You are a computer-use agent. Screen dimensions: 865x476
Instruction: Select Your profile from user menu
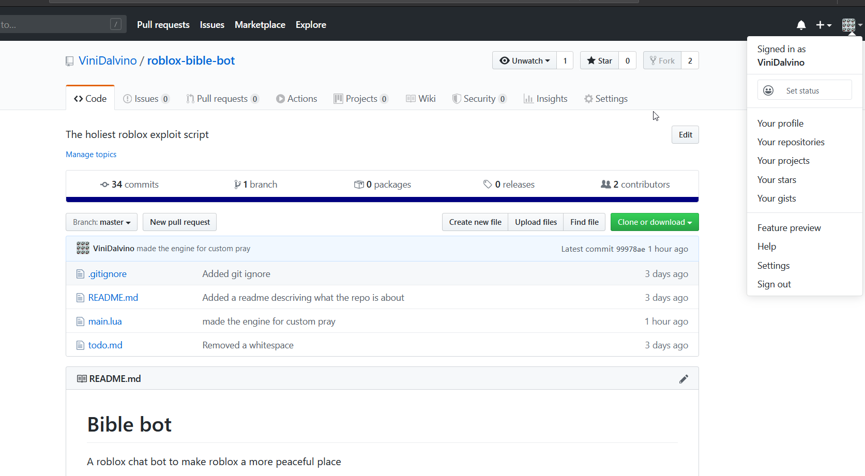(x=805, y=124)
